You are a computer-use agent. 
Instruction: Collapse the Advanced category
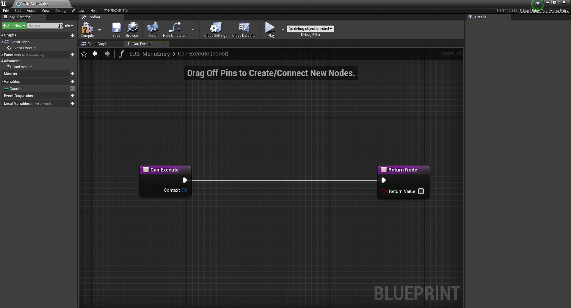pos(2,61)
